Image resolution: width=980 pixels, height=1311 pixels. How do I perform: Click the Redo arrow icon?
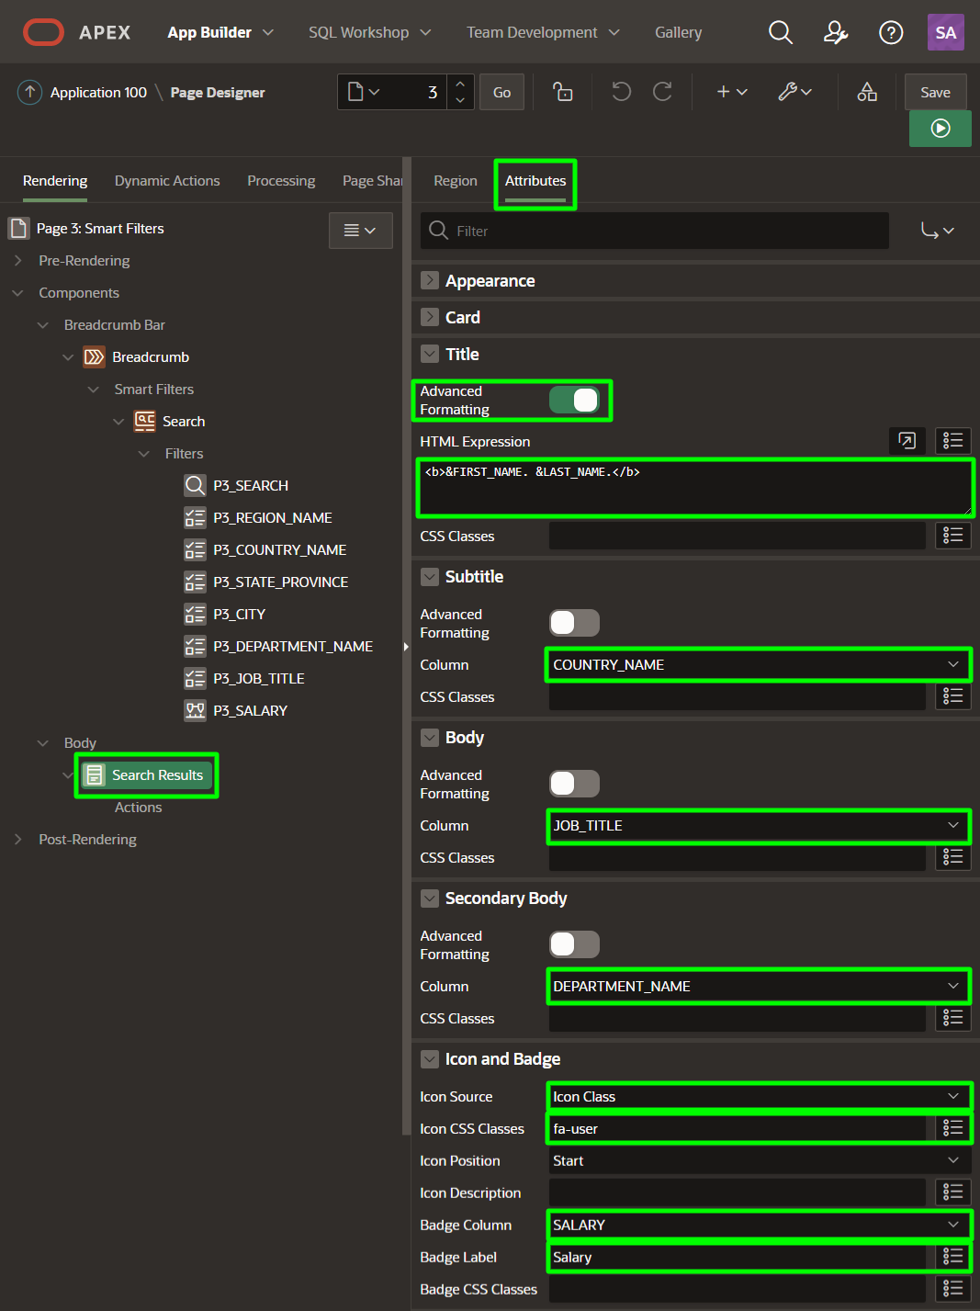click(662, 92)
